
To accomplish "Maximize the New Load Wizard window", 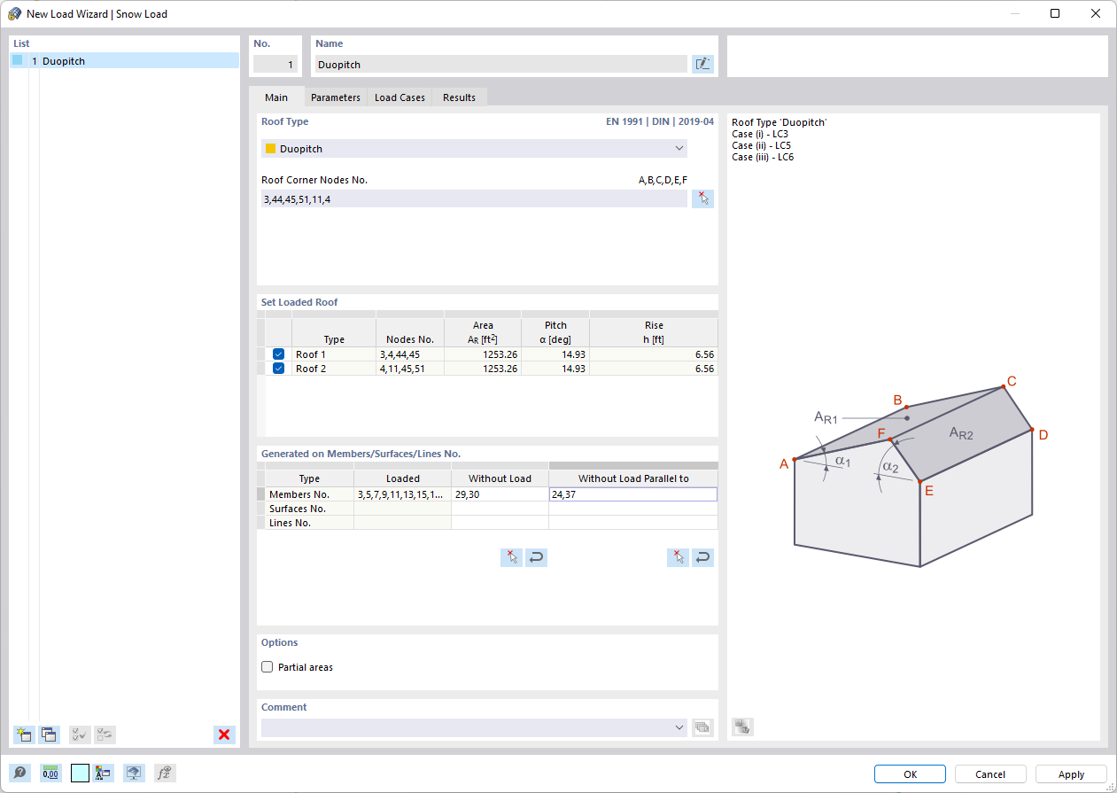I will [x=1055, y=13].
